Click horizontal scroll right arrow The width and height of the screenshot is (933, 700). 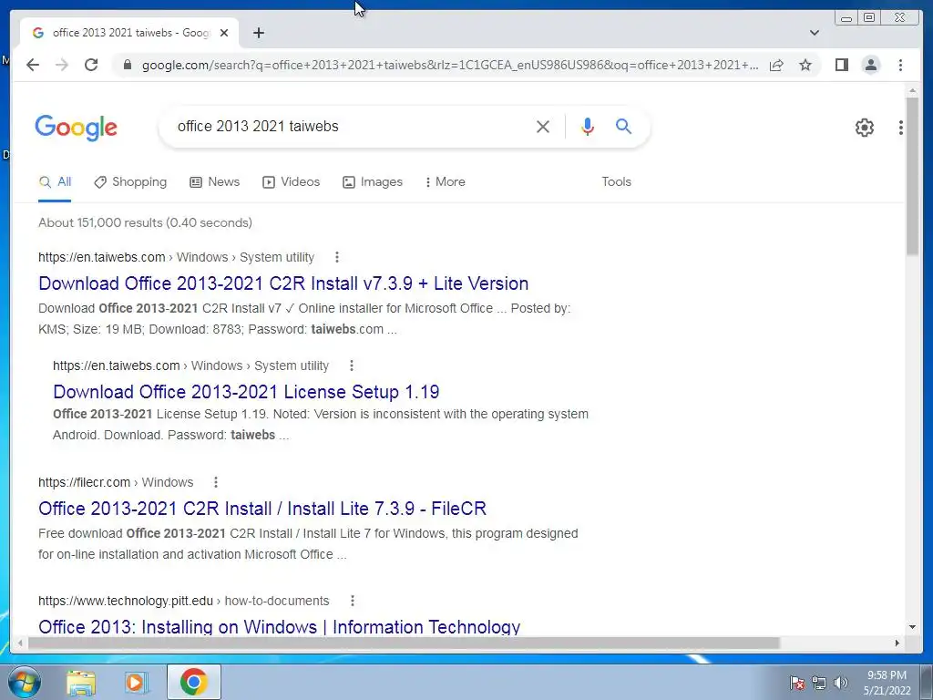[x=897, y=643]
